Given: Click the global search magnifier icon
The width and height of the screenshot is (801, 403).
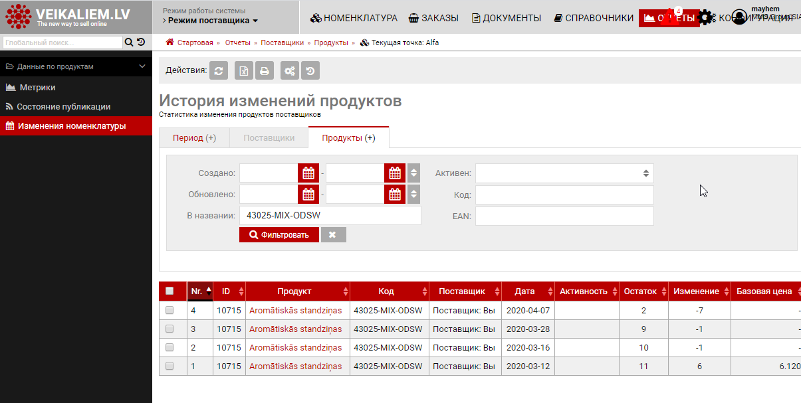Looking at the screenshot, I should [129, 42].
